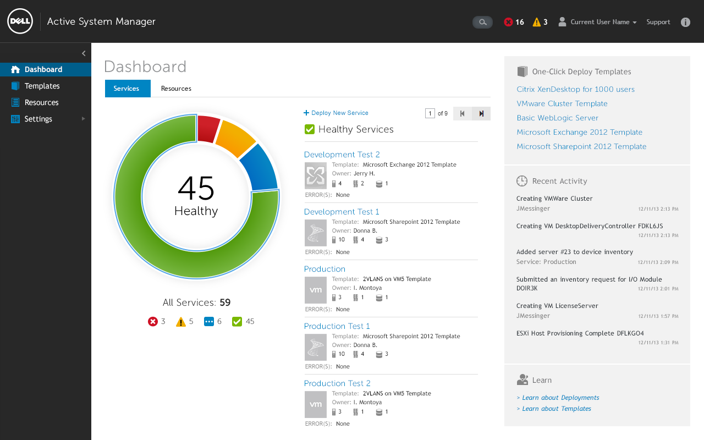View the 3 warning alerts

click(540, 22)
